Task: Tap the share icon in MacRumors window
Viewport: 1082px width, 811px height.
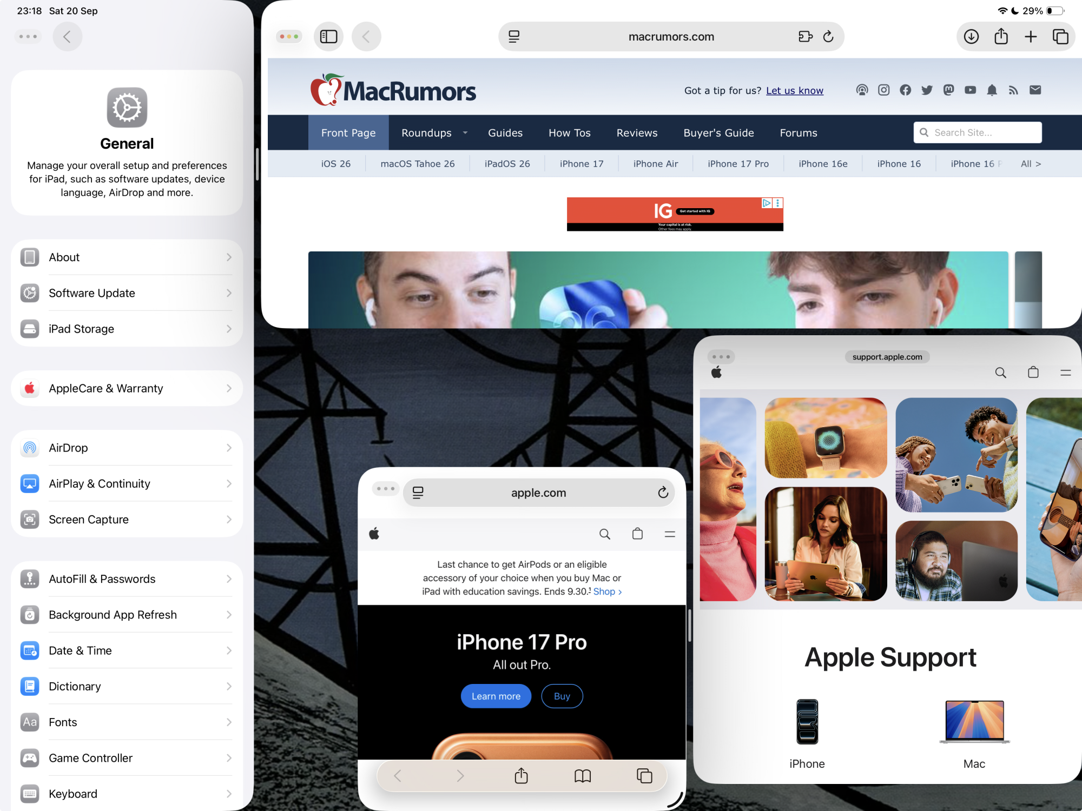Action: coord(1001,37)
